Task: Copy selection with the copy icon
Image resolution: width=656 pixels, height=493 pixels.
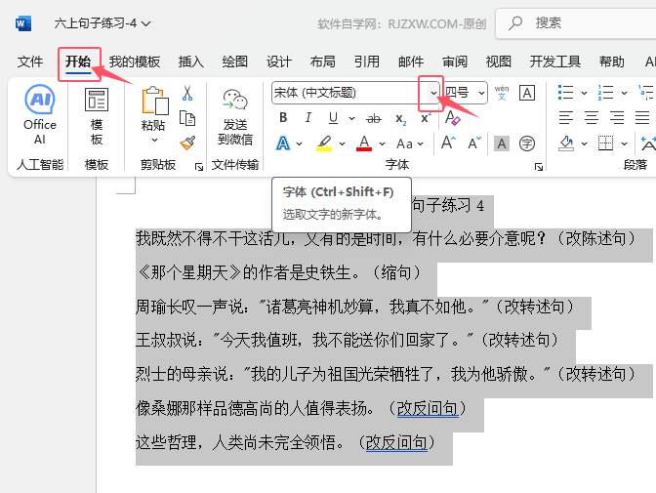Action: tap(187, 118)
